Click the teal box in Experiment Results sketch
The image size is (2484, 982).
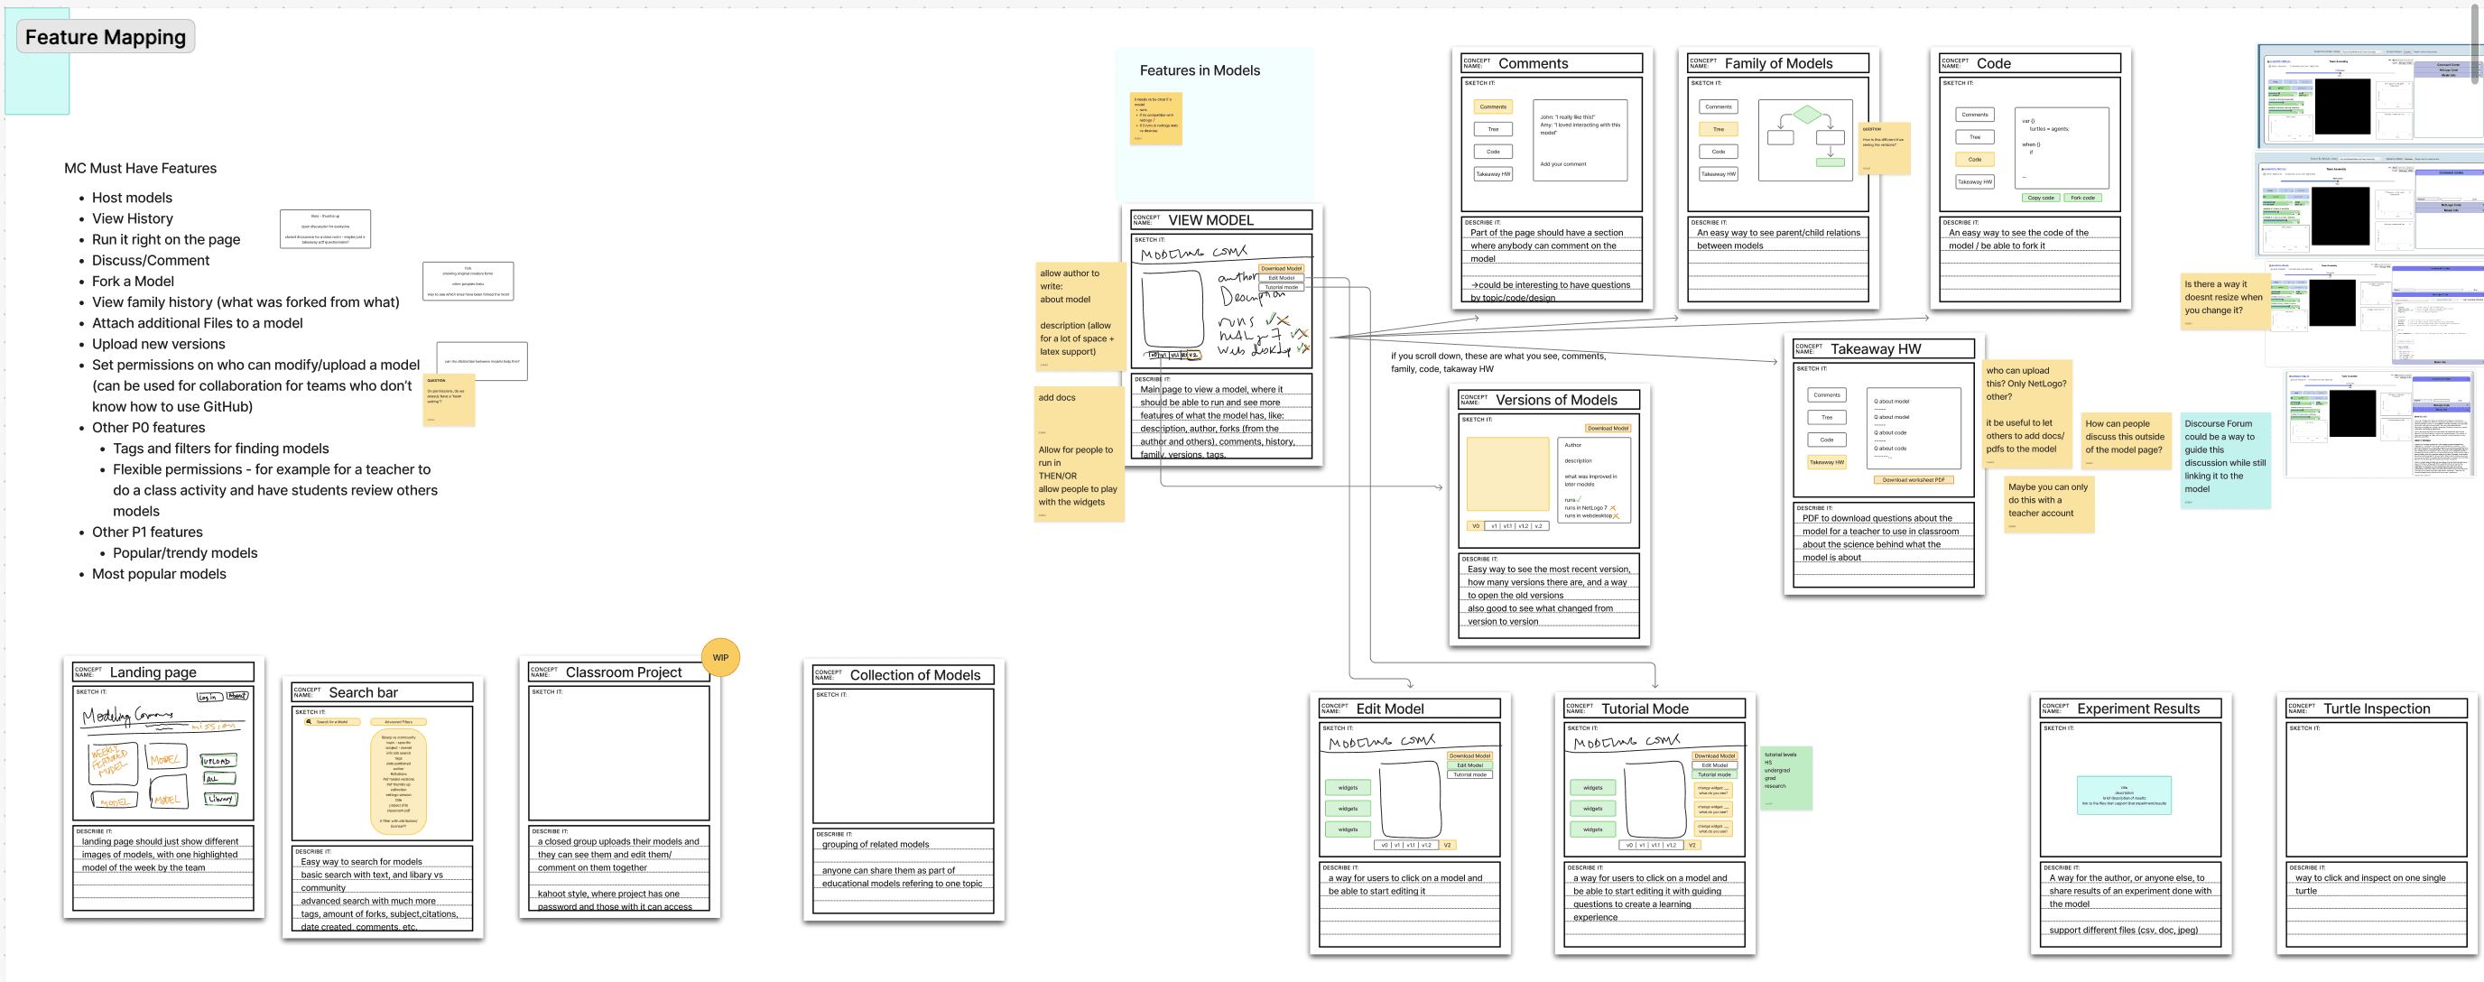tap(2123, 795)
